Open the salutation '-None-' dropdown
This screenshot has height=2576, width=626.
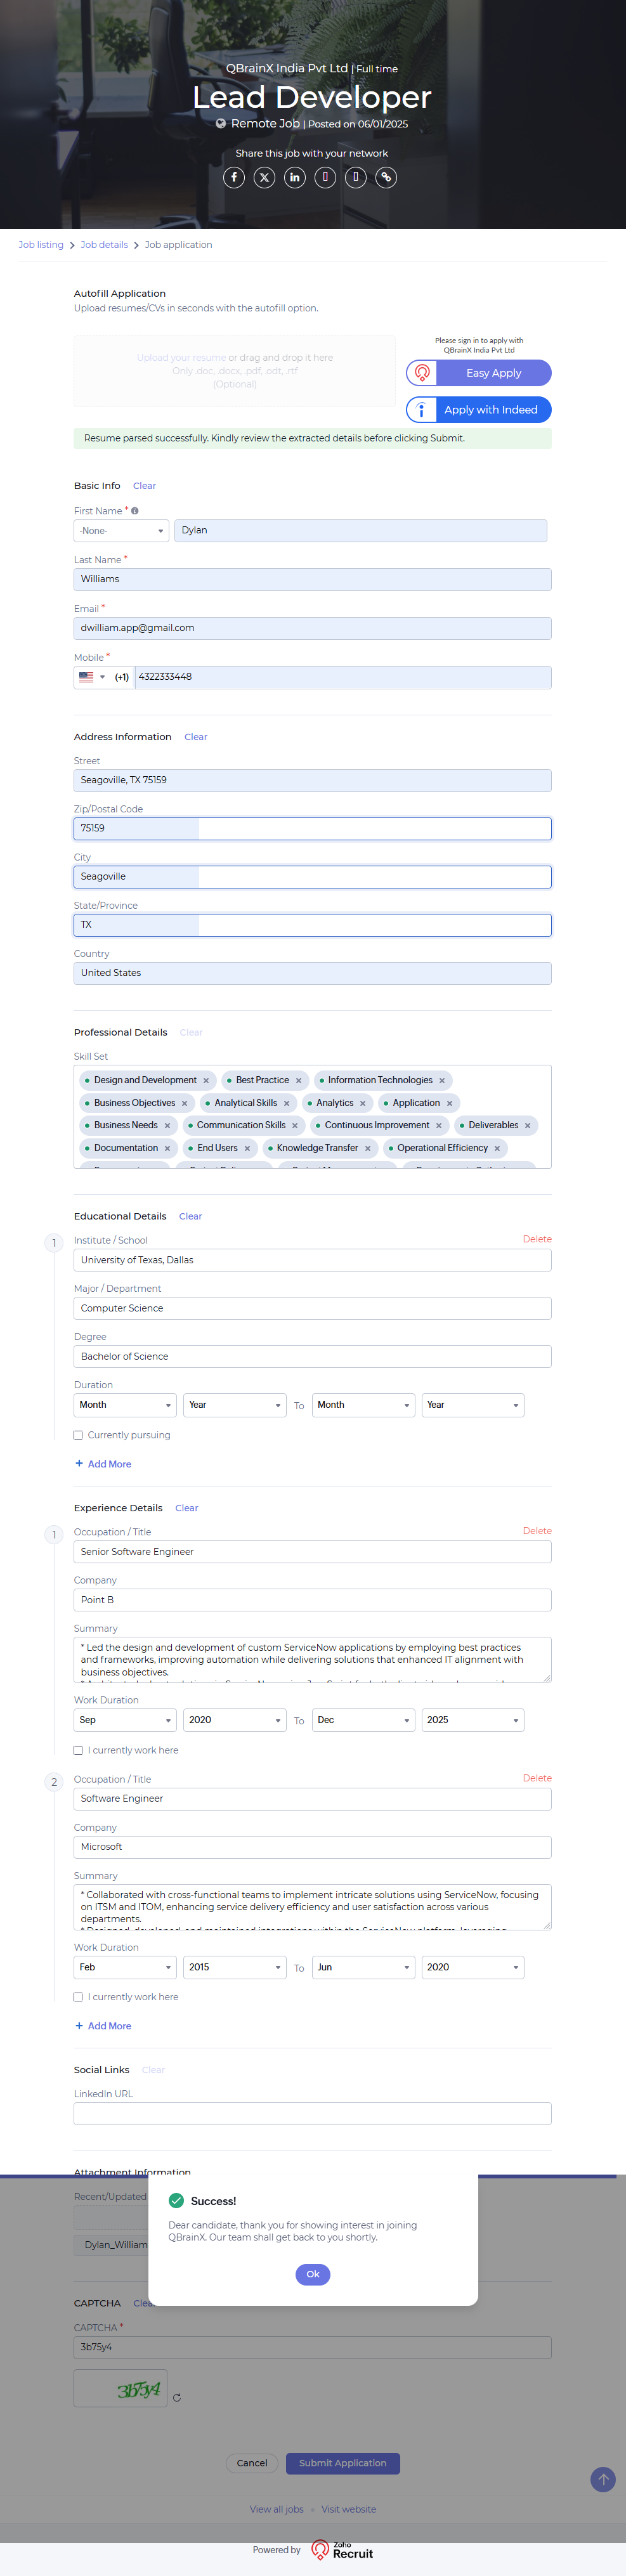pos(121,531)
